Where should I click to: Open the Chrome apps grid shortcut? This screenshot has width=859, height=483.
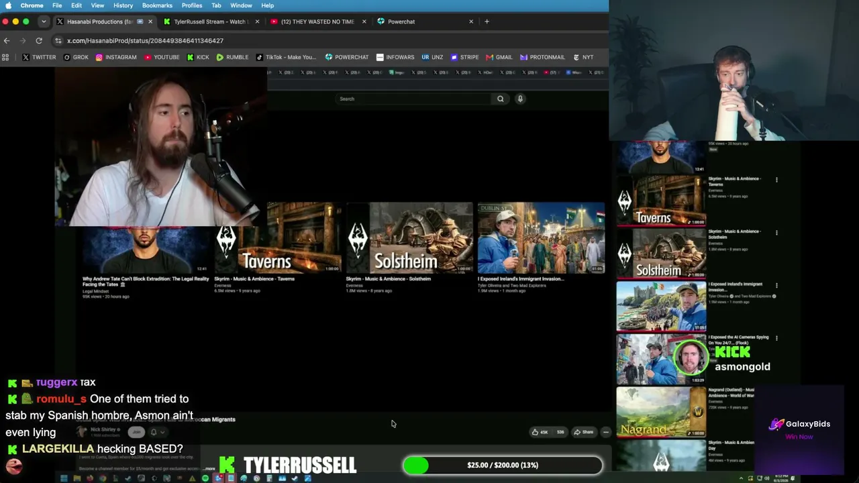tap(5, 58)
